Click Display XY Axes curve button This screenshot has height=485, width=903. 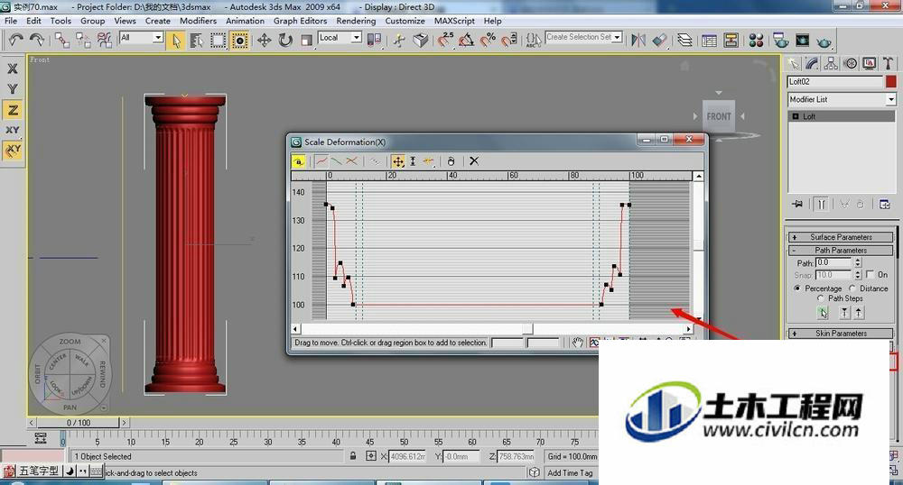tap(352, 161)
